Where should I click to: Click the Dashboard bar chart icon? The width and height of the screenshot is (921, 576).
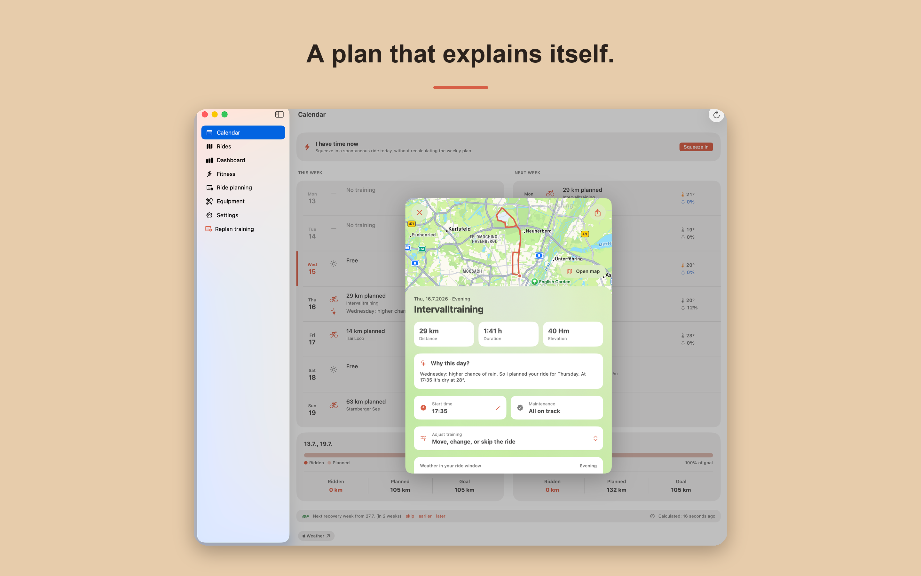(x=209, y=160)
